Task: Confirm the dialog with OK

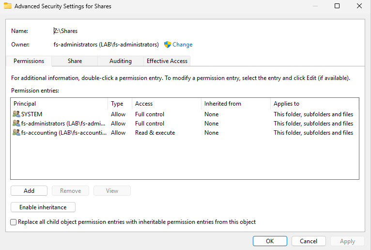Action: pos(270,241)
